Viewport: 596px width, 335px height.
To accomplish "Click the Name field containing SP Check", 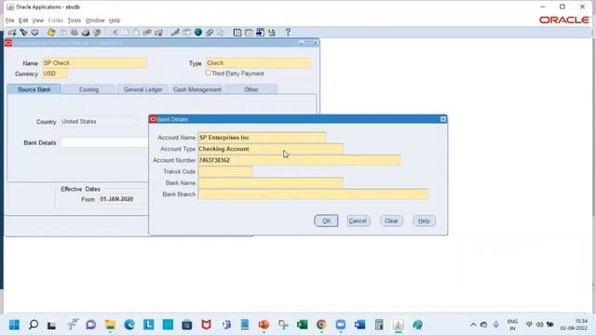I will 94,63.
